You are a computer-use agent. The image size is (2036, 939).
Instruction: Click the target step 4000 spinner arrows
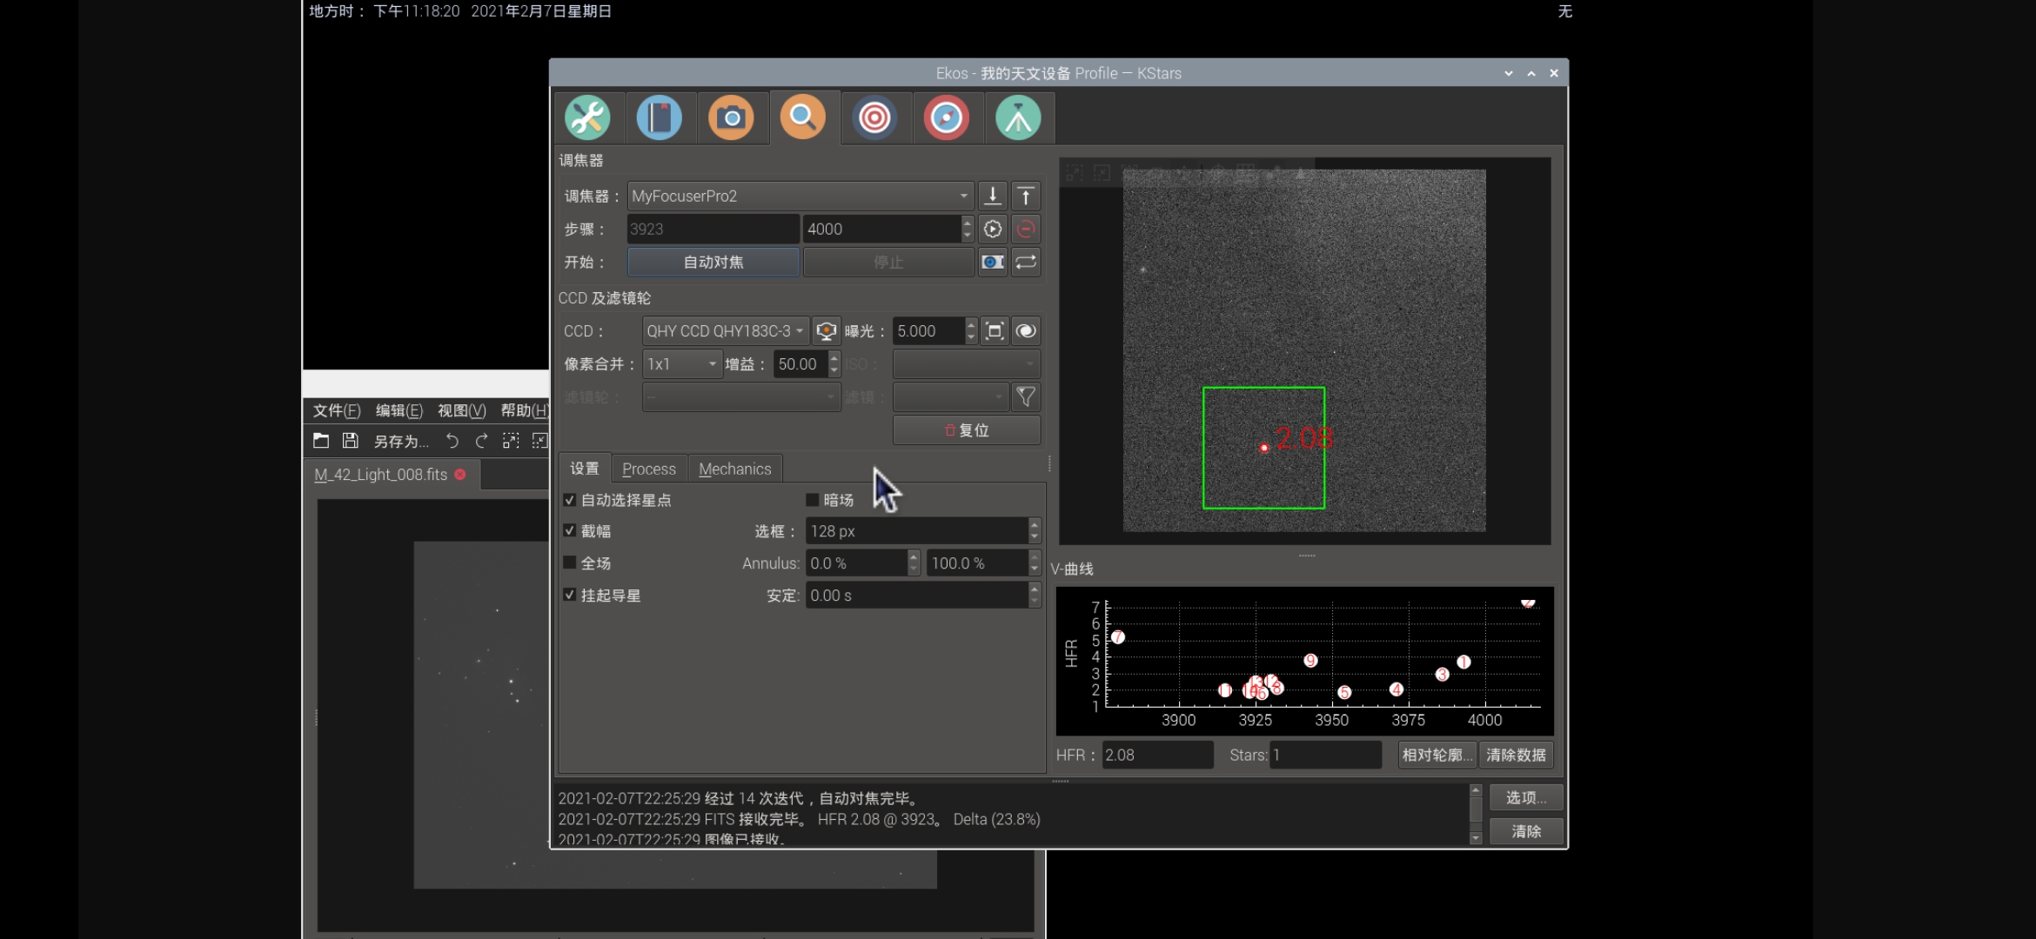pos(967,229)
